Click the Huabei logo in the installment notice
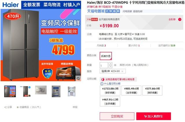This screenshot has width=185, height=122. tap(103, 79)
